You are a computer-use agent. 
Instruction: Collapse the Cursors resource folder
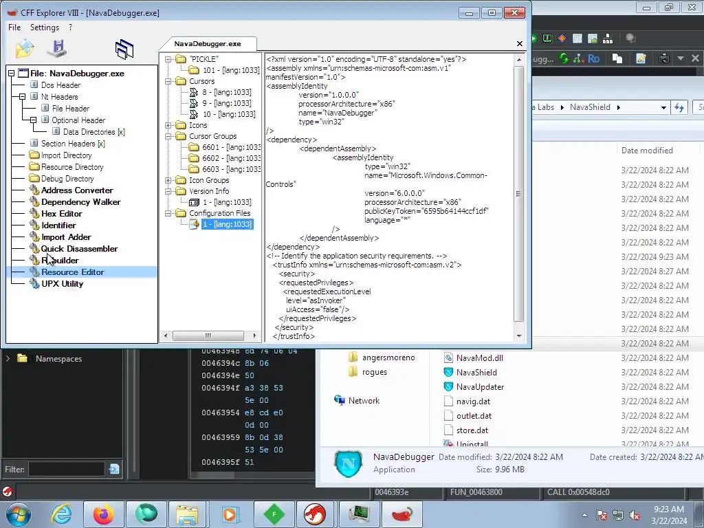pyautogui.click(x=168, y=81)
